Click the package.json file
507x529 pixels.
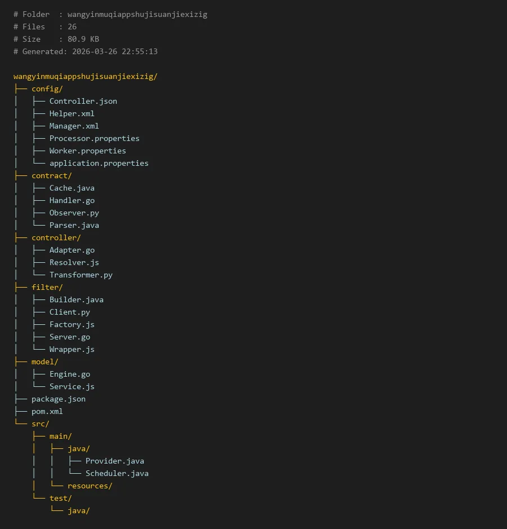pos(58,399)
